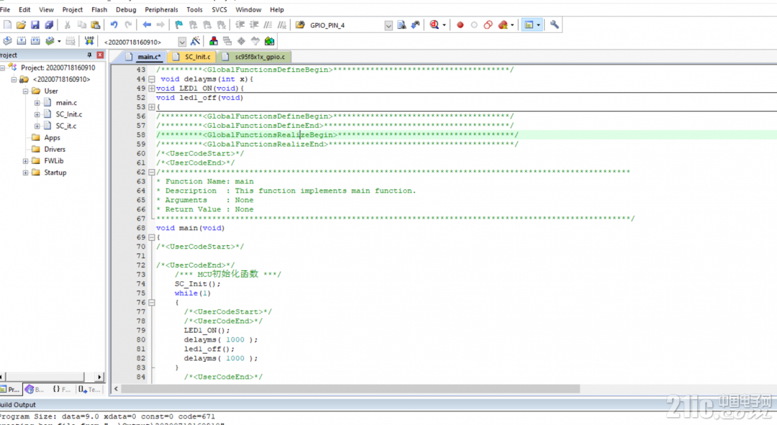The height and width of the screenshot is (425, 777).
Task: Open Pack Installer icon
Action: pyautogui.click(x=269, y=41)
